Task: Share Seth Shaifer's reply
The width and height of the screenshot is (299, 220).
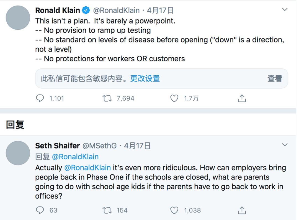Action: [242, 210]
